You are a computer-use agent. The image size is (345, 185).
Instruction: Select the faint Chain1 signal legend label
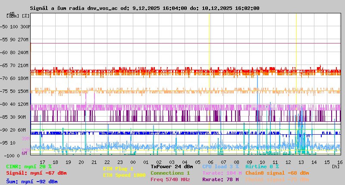point(277,179)
